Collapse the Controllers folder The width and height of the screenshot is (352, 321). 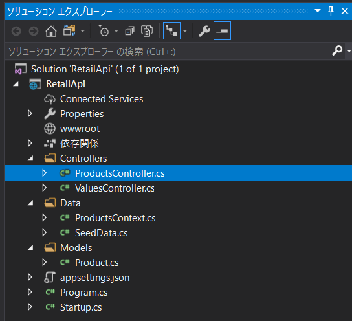pos(30,159)
